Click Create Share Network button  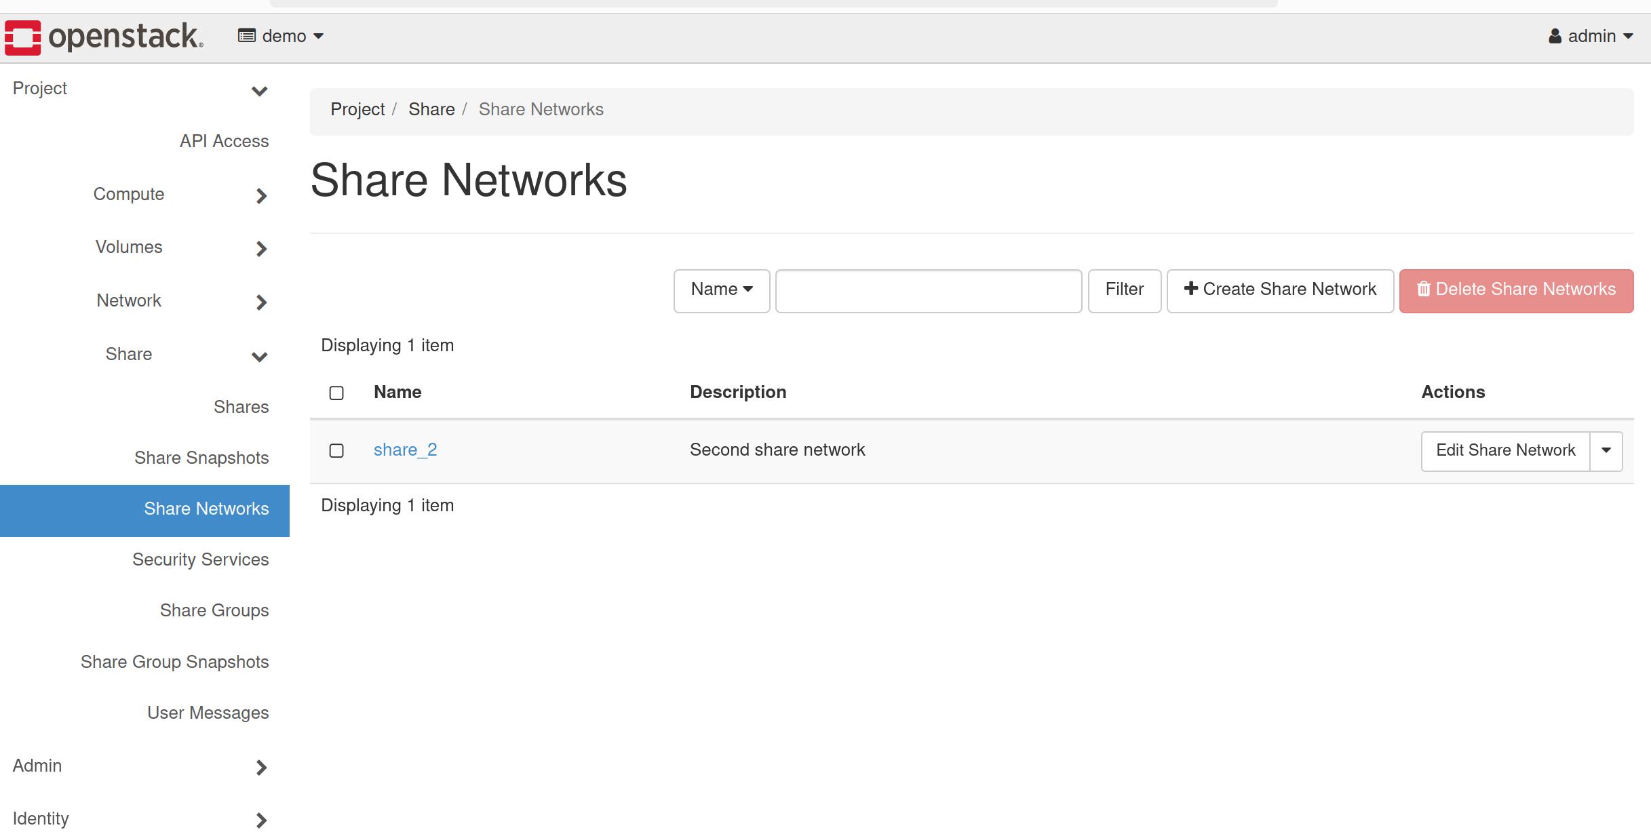pyautogui.click(x=1279, y=290)
